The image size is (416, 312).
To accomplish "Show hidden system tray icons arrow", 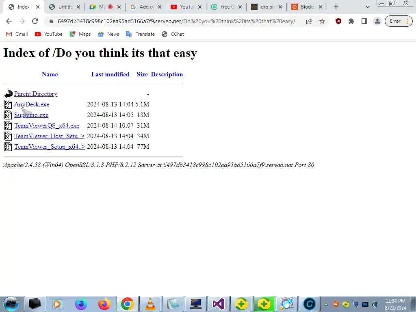I will point(326,304).
